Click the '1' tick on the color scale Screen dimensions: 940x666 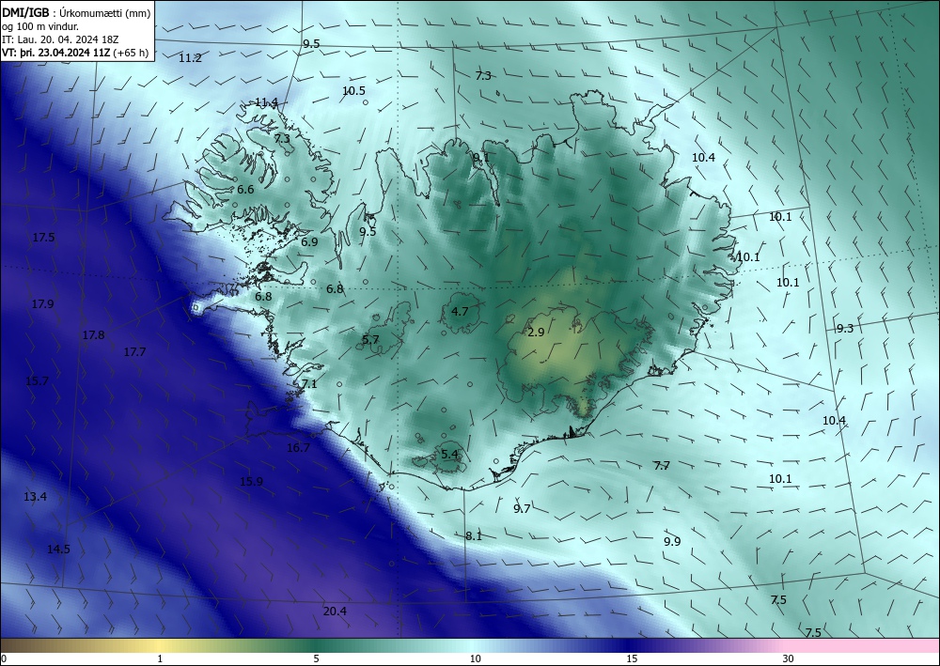click(160, 659)
